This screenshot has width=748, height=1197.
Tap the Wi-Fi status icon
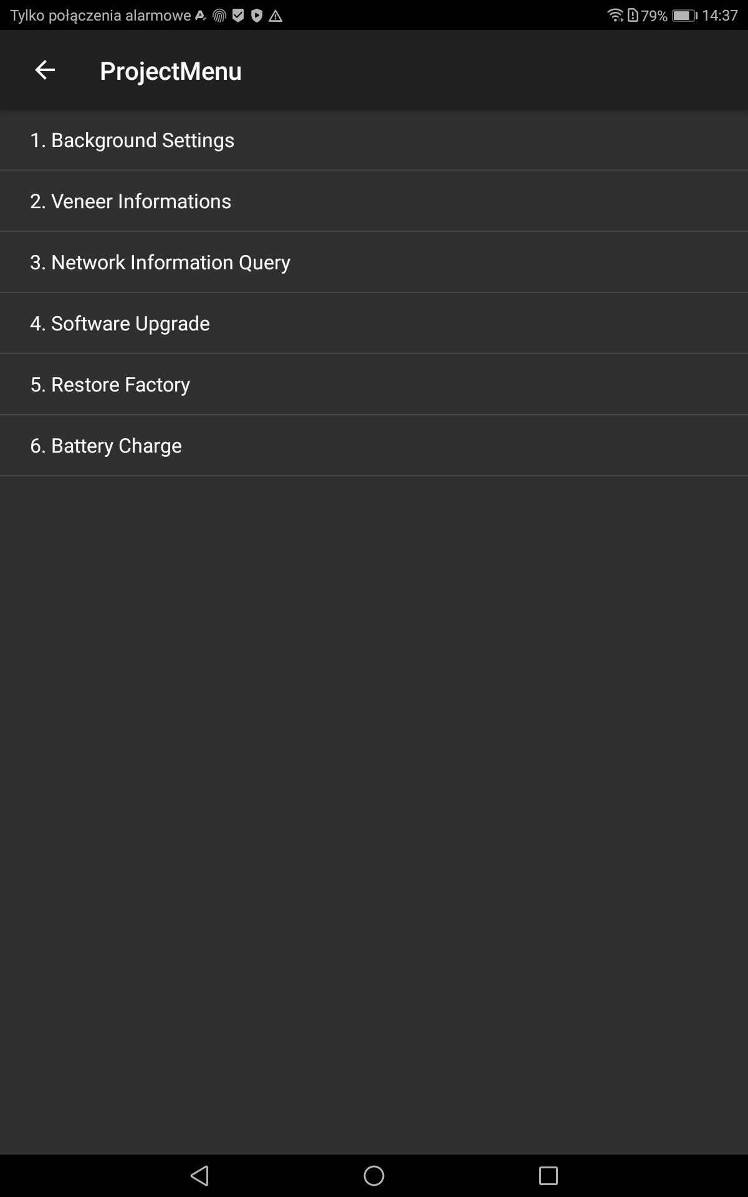pyautogui.click(x=615, y=15)
